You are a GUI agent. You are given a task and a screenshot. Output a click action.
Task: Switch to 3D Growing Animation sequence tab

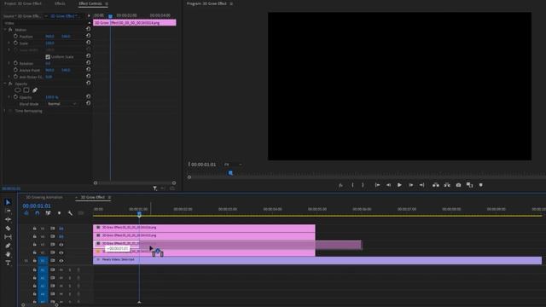click(x=44, y=197)
